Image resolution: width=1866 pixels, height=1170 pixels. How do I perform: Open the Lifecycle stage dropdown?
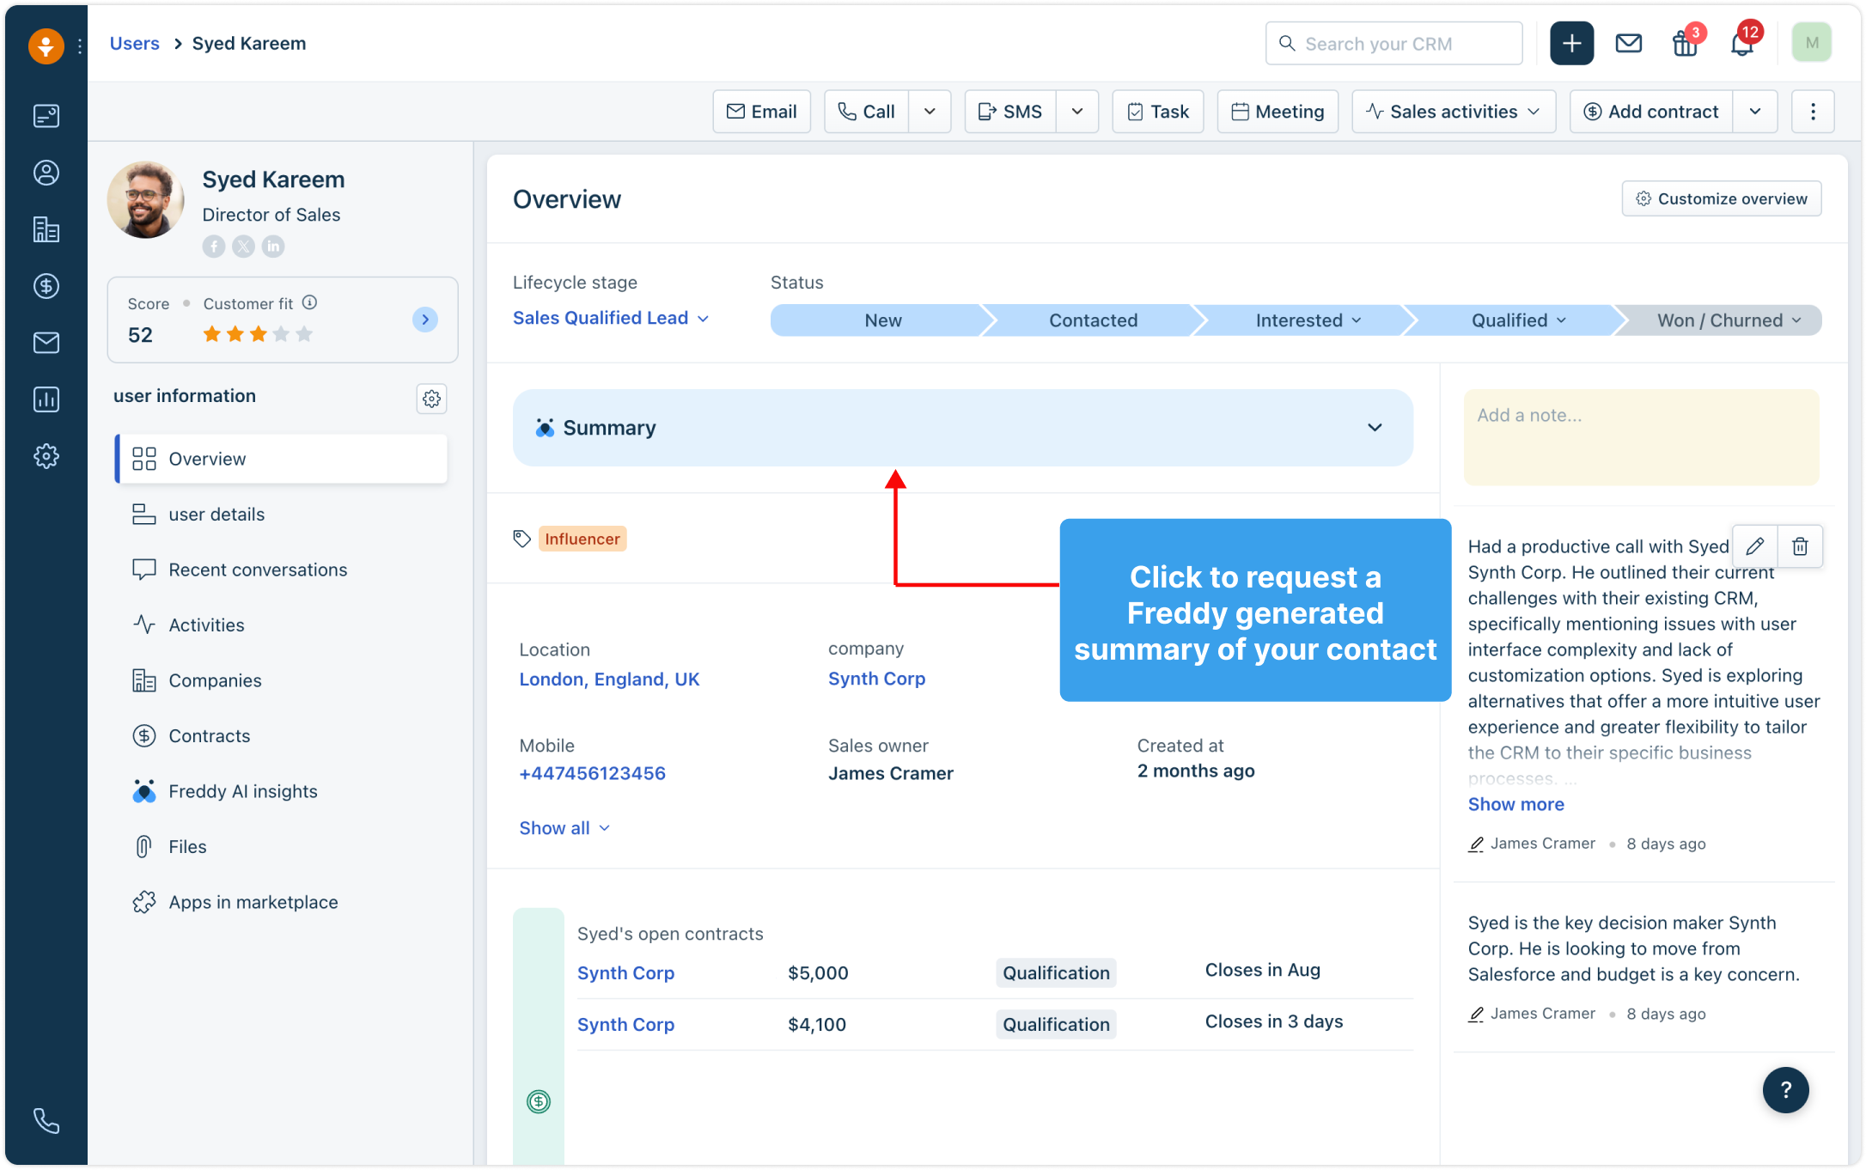point(611,319)
